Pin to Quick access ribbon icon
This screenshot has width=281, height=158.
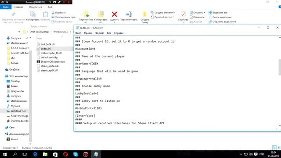(x=13, y=14)
